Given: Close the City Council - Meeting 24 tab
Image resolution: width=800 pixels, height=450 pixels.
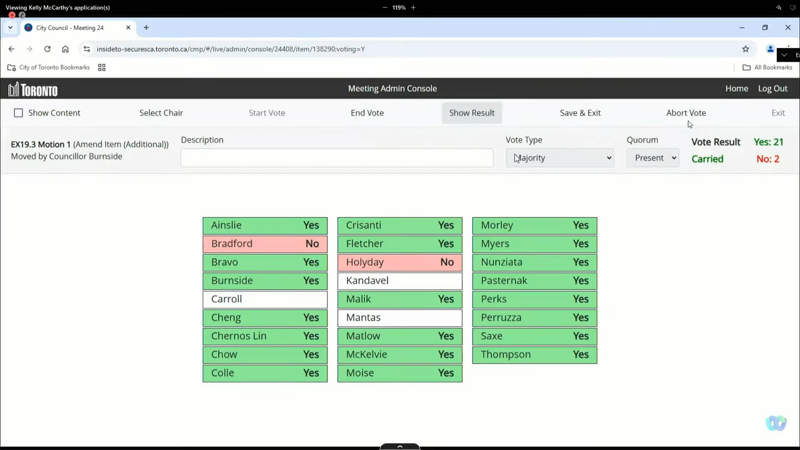Looking at the screenshot, I should click(128, 27).
